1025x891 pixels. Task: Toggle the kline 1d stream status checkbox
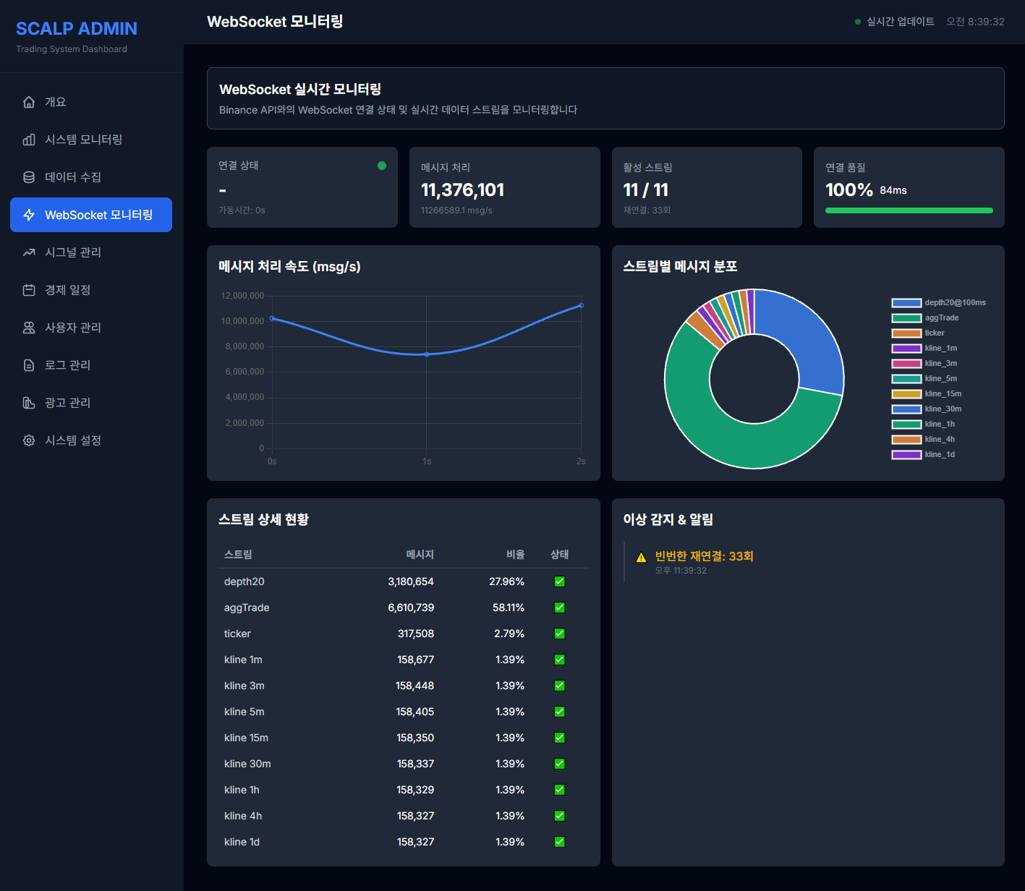coord(558,841)
